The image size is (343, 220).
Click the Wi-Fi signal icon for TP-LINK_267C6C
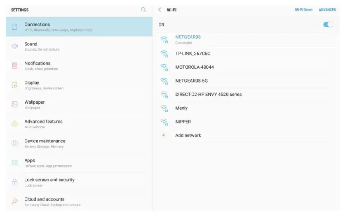[164, 53]
